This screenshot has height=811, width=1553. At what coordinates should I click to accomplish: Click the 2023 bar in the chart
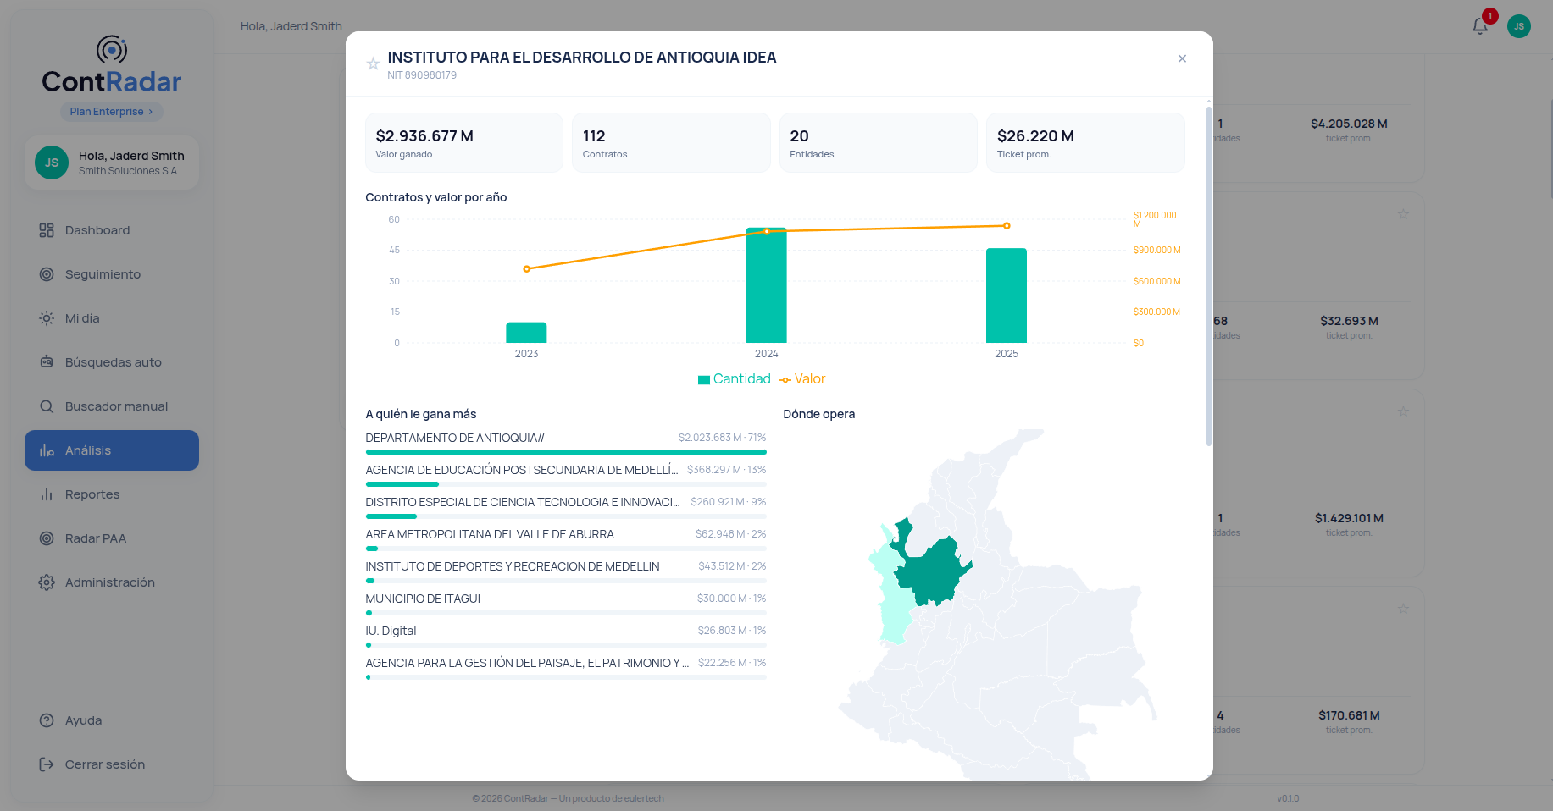click(x=526, y=333)
